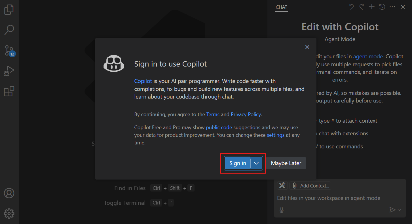
Task: Open the Privacy Policy link
Action: [246, 114]
